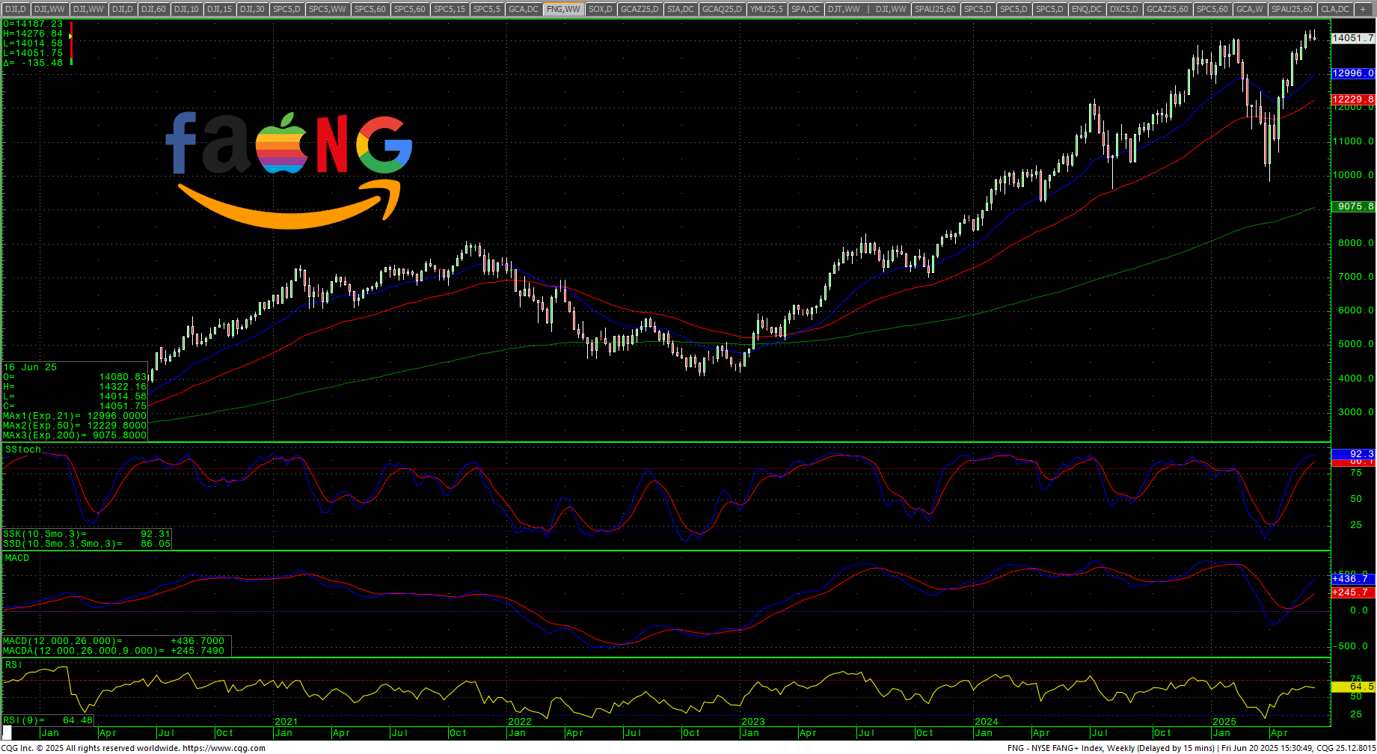The image size is (1377, 754).
Task: Open the SPA,DC chart tab
Action: pos(805,9)
